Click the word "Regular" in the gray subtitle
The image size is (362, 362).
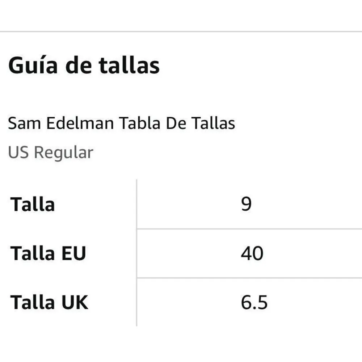(x=64, y=152)
